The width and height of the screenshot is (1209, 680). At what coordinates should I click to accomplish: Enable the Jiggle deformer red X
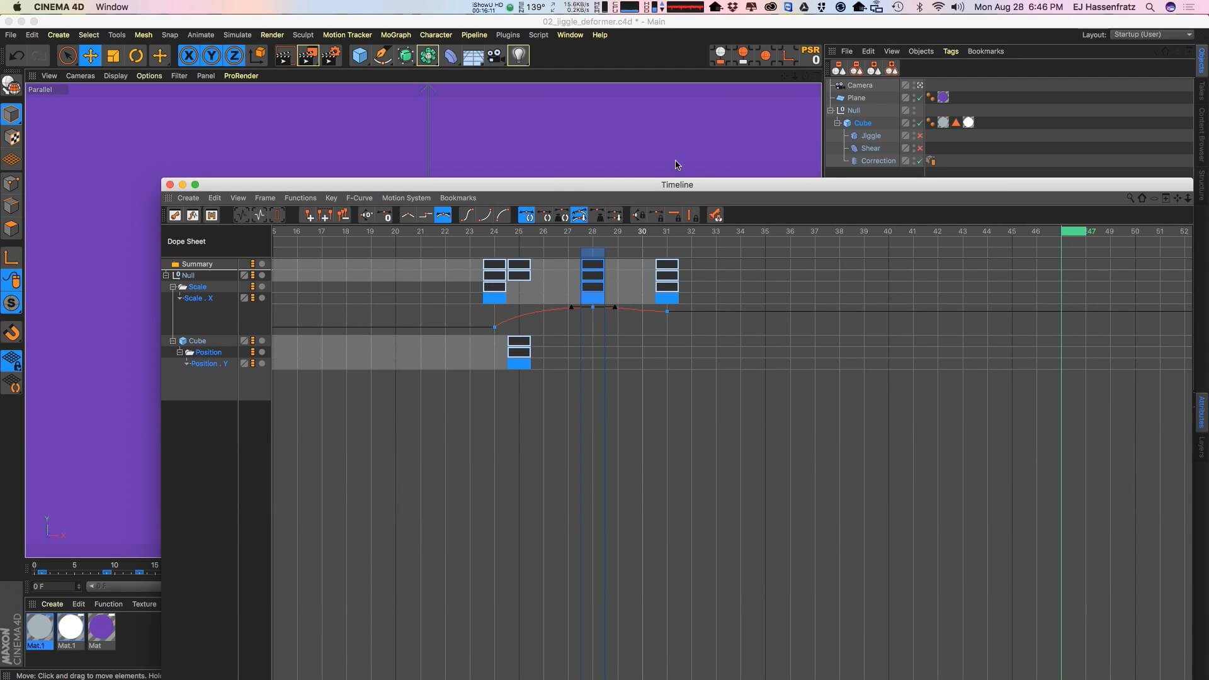point(920,136)
